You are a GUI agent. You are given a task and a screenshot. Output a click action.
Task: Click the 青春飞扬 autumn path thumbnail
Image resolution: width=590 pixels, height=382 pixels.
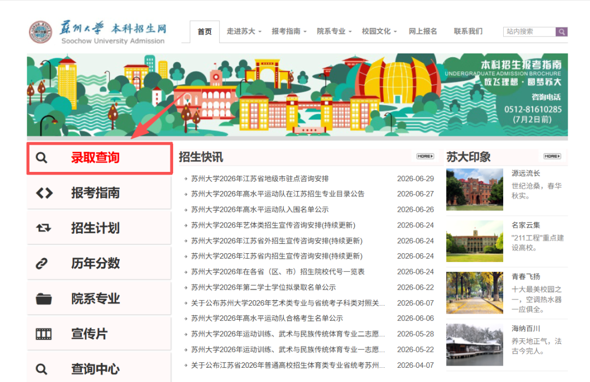click(475, 293)
